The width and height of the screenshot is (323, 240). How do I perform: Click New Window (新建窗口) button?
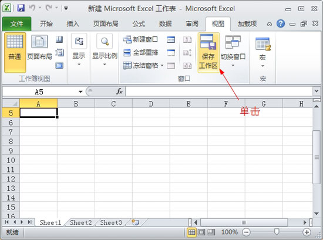[140, 39]
